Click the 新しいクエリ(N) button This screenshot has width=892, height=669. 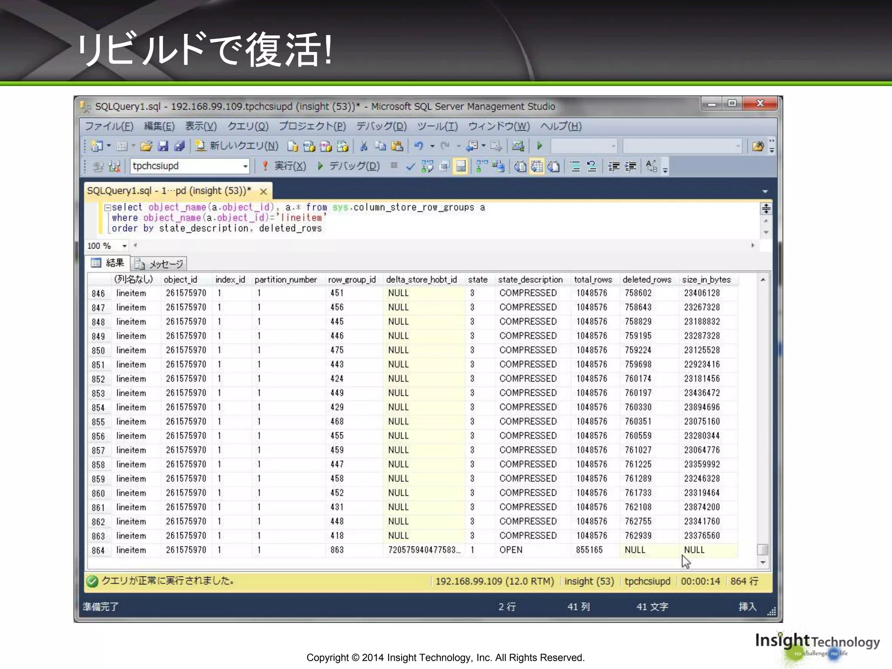click(x=237, y=146)
